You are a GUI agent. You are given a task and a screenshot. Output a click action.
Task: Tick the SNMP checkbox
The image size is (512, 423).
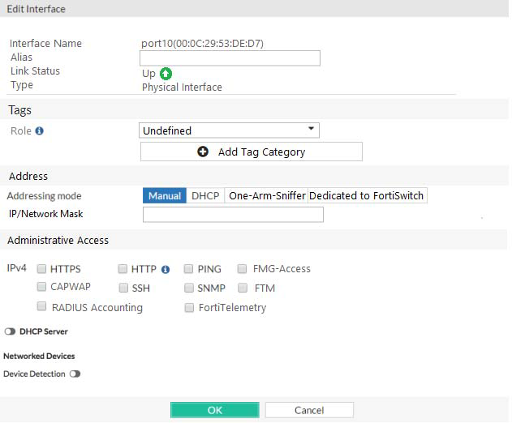[188, 288]
